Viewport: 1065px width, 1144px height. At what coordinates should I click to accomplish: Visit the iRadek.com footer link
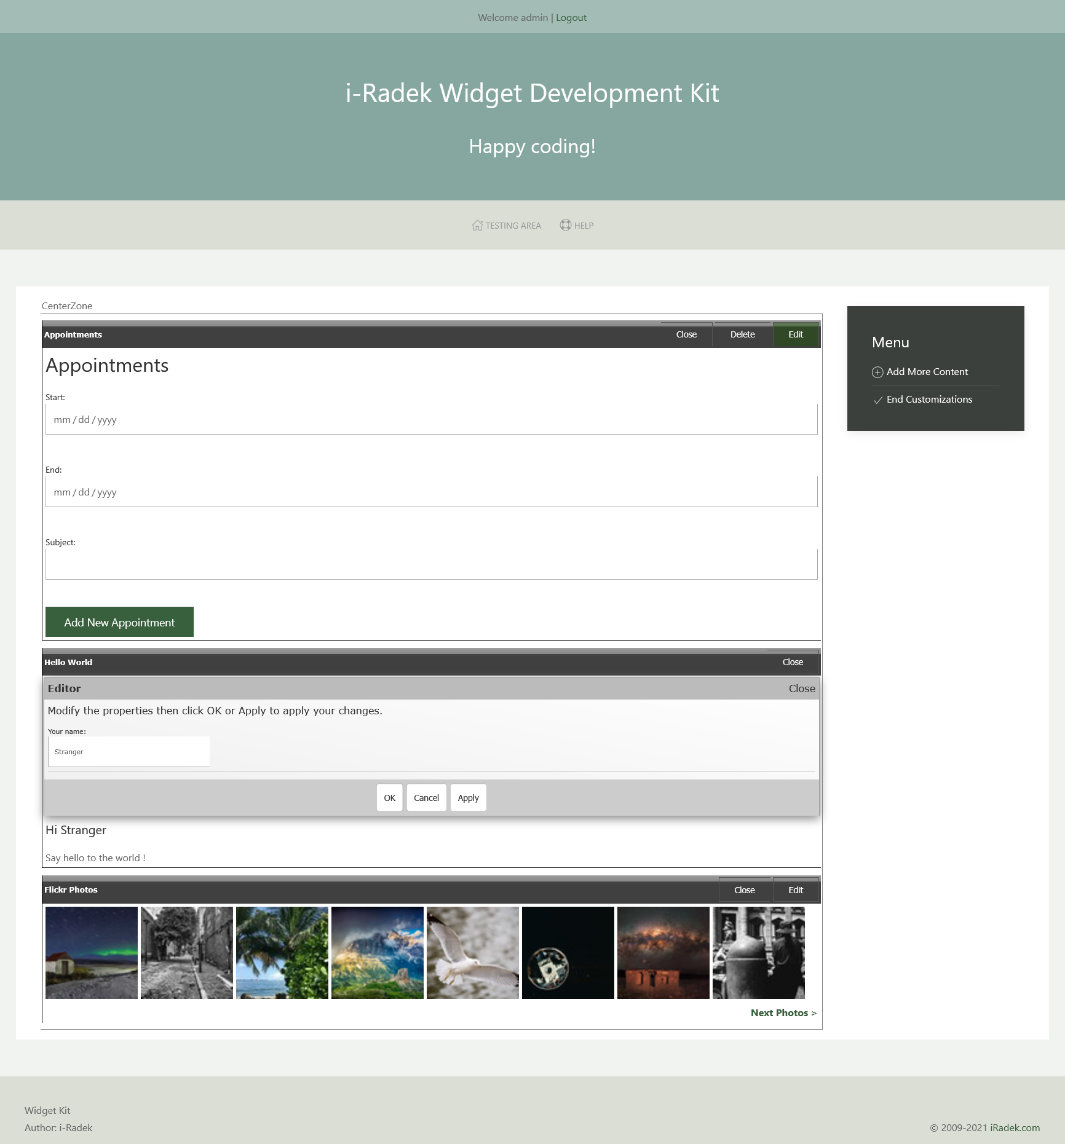point(1015,1128)
